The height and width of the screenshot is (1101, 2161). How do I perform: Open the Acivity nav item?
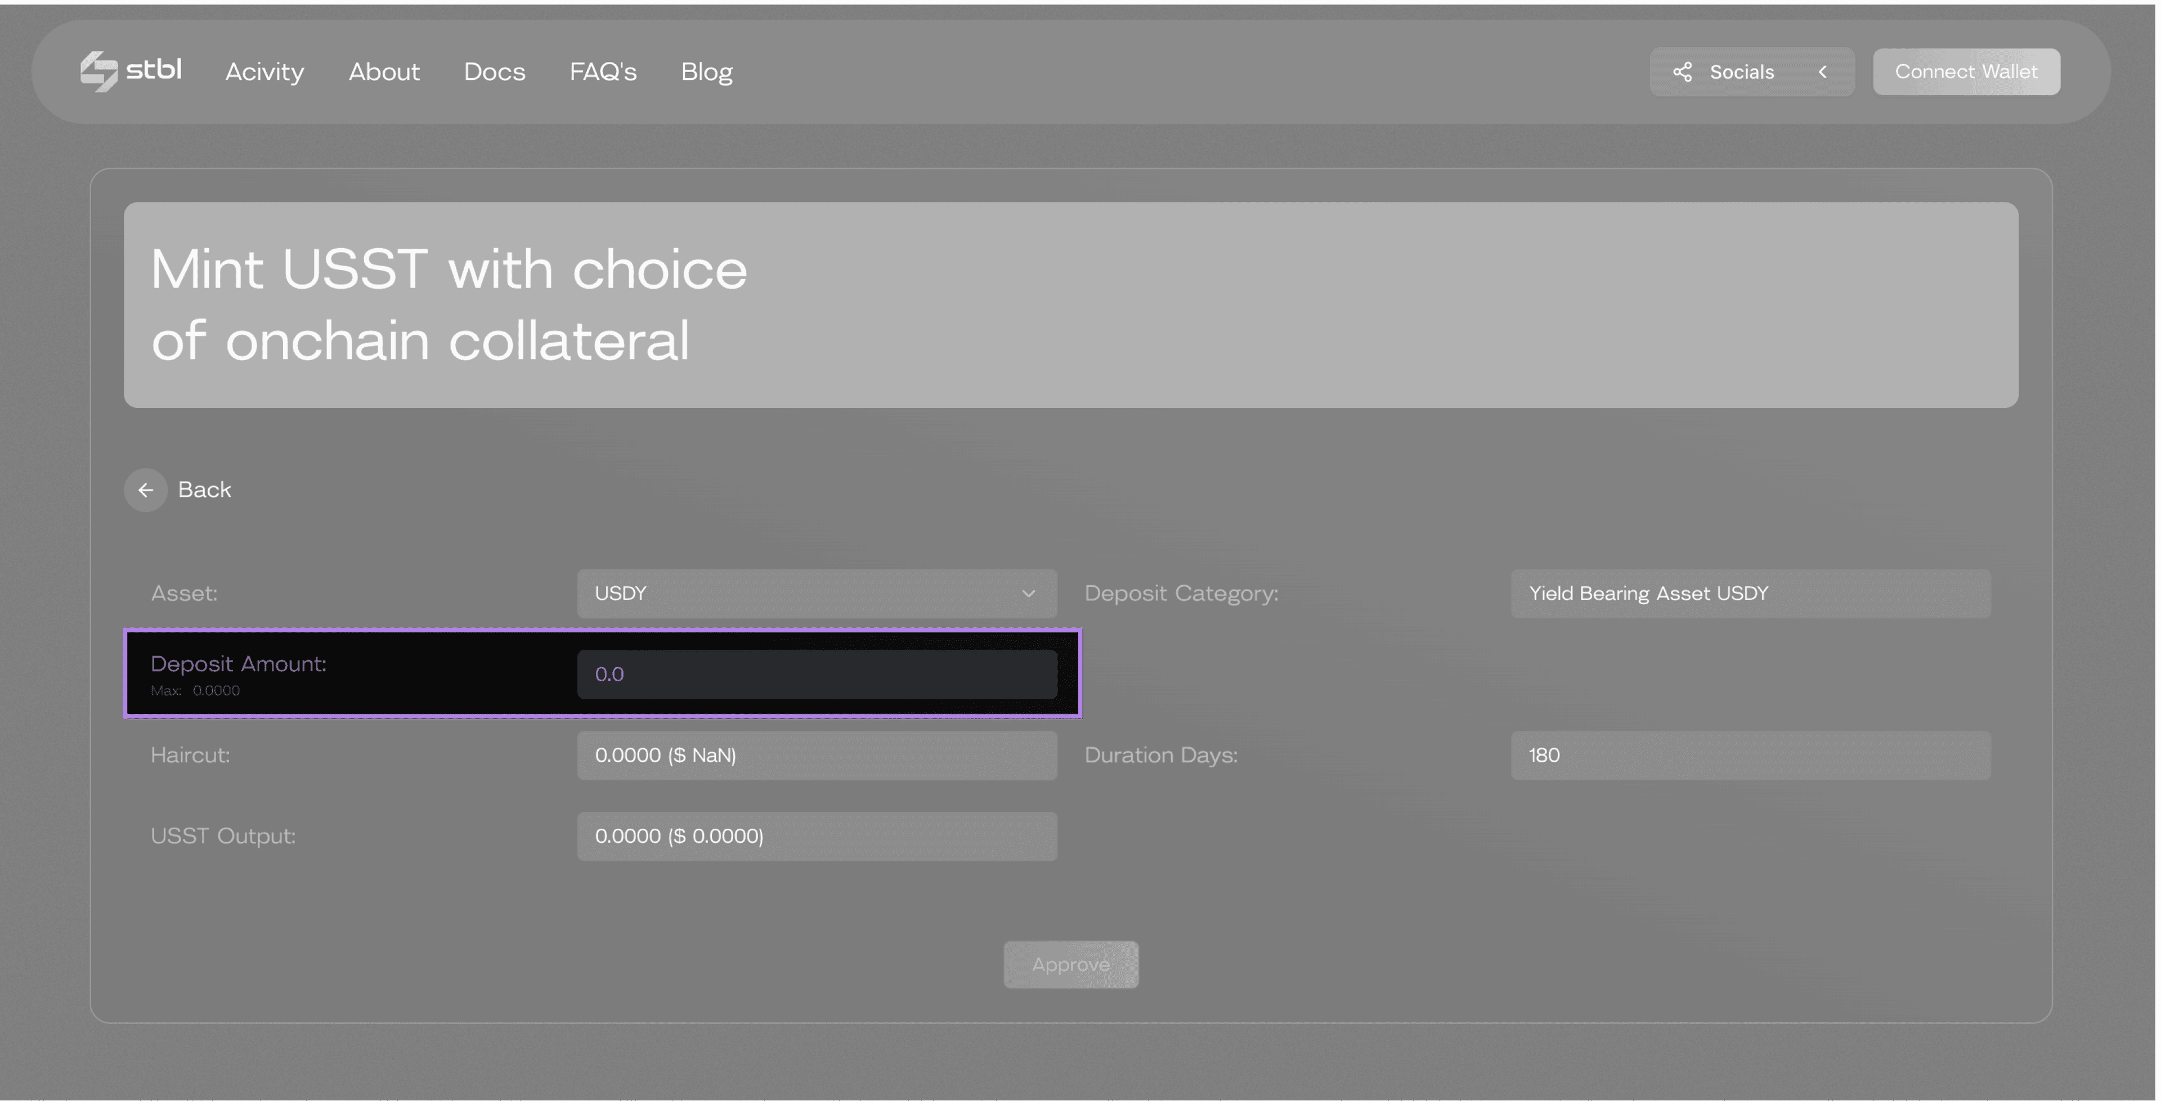tap(264, 72)
